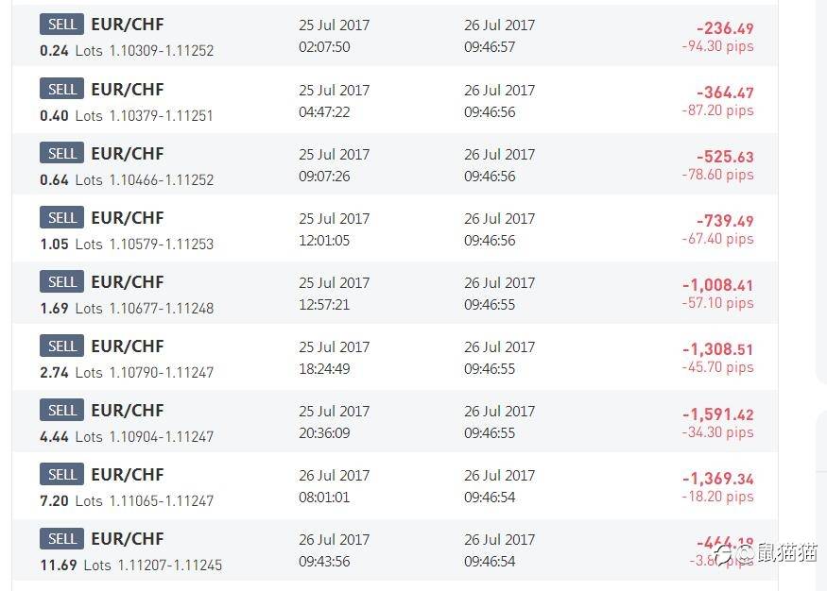827x591 pixels.
Task: Click the -18.20 pips label
Action: [x=717, y=497]
